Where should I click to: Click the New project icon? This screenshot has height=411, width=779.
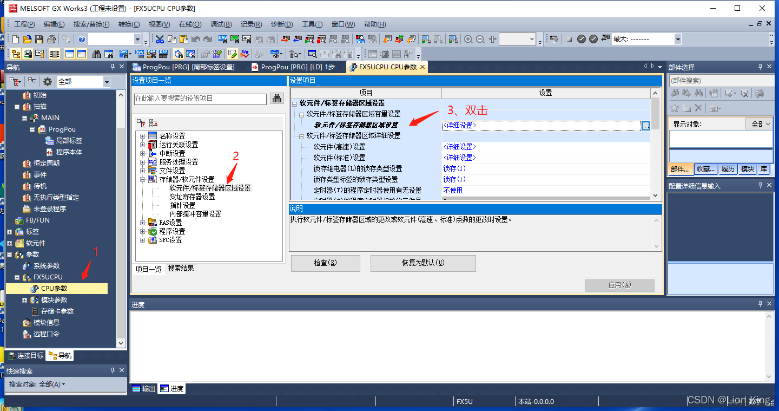tap(16, 39)
